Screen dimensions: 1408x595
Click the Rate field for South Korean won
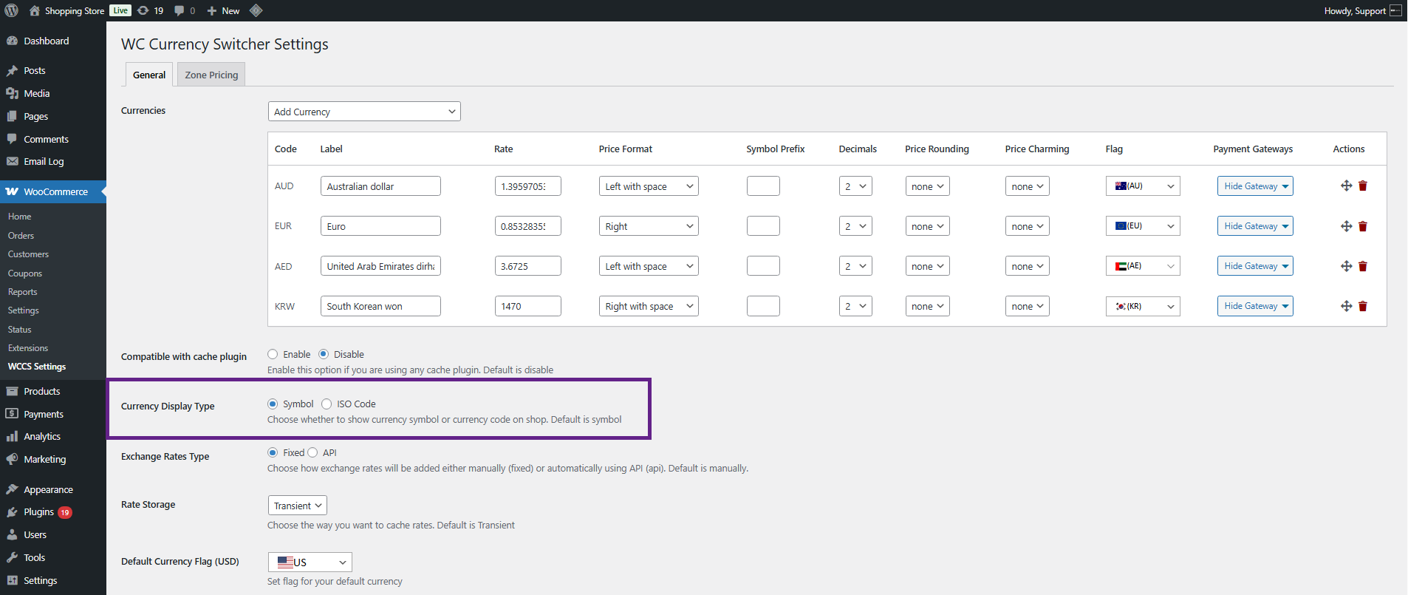click(x=527, y=306)
